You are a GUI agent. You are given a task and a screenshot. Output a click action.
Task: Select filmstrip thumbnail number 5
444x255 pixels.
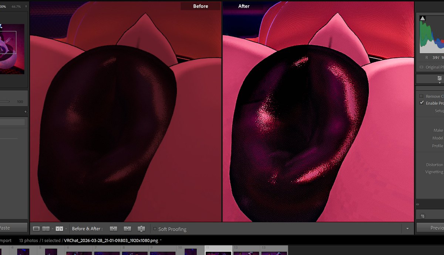tap(51, 251)
